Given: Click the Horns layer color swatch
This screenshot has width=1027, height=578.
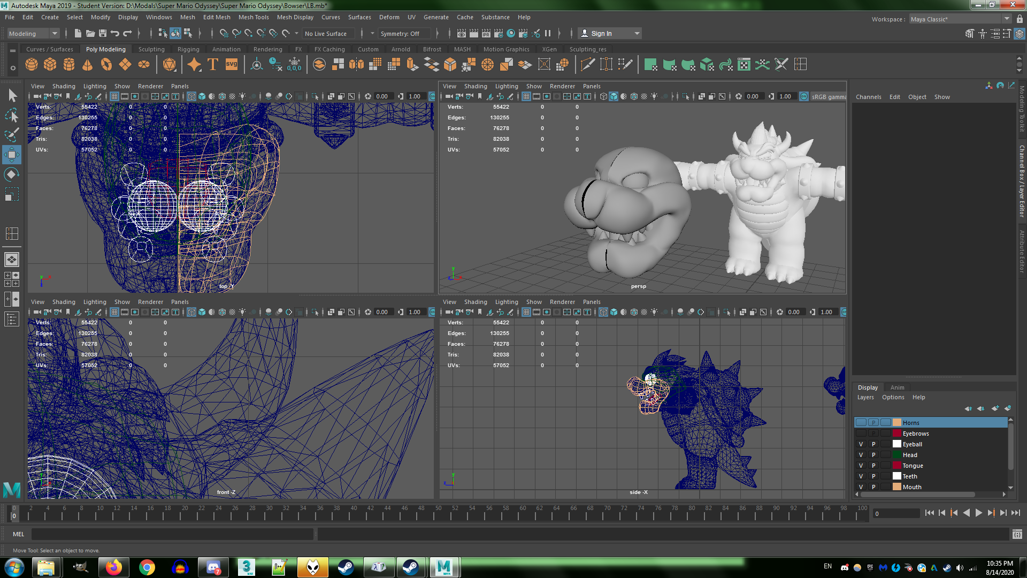Looking at the screenshot, I should point(897,423).
